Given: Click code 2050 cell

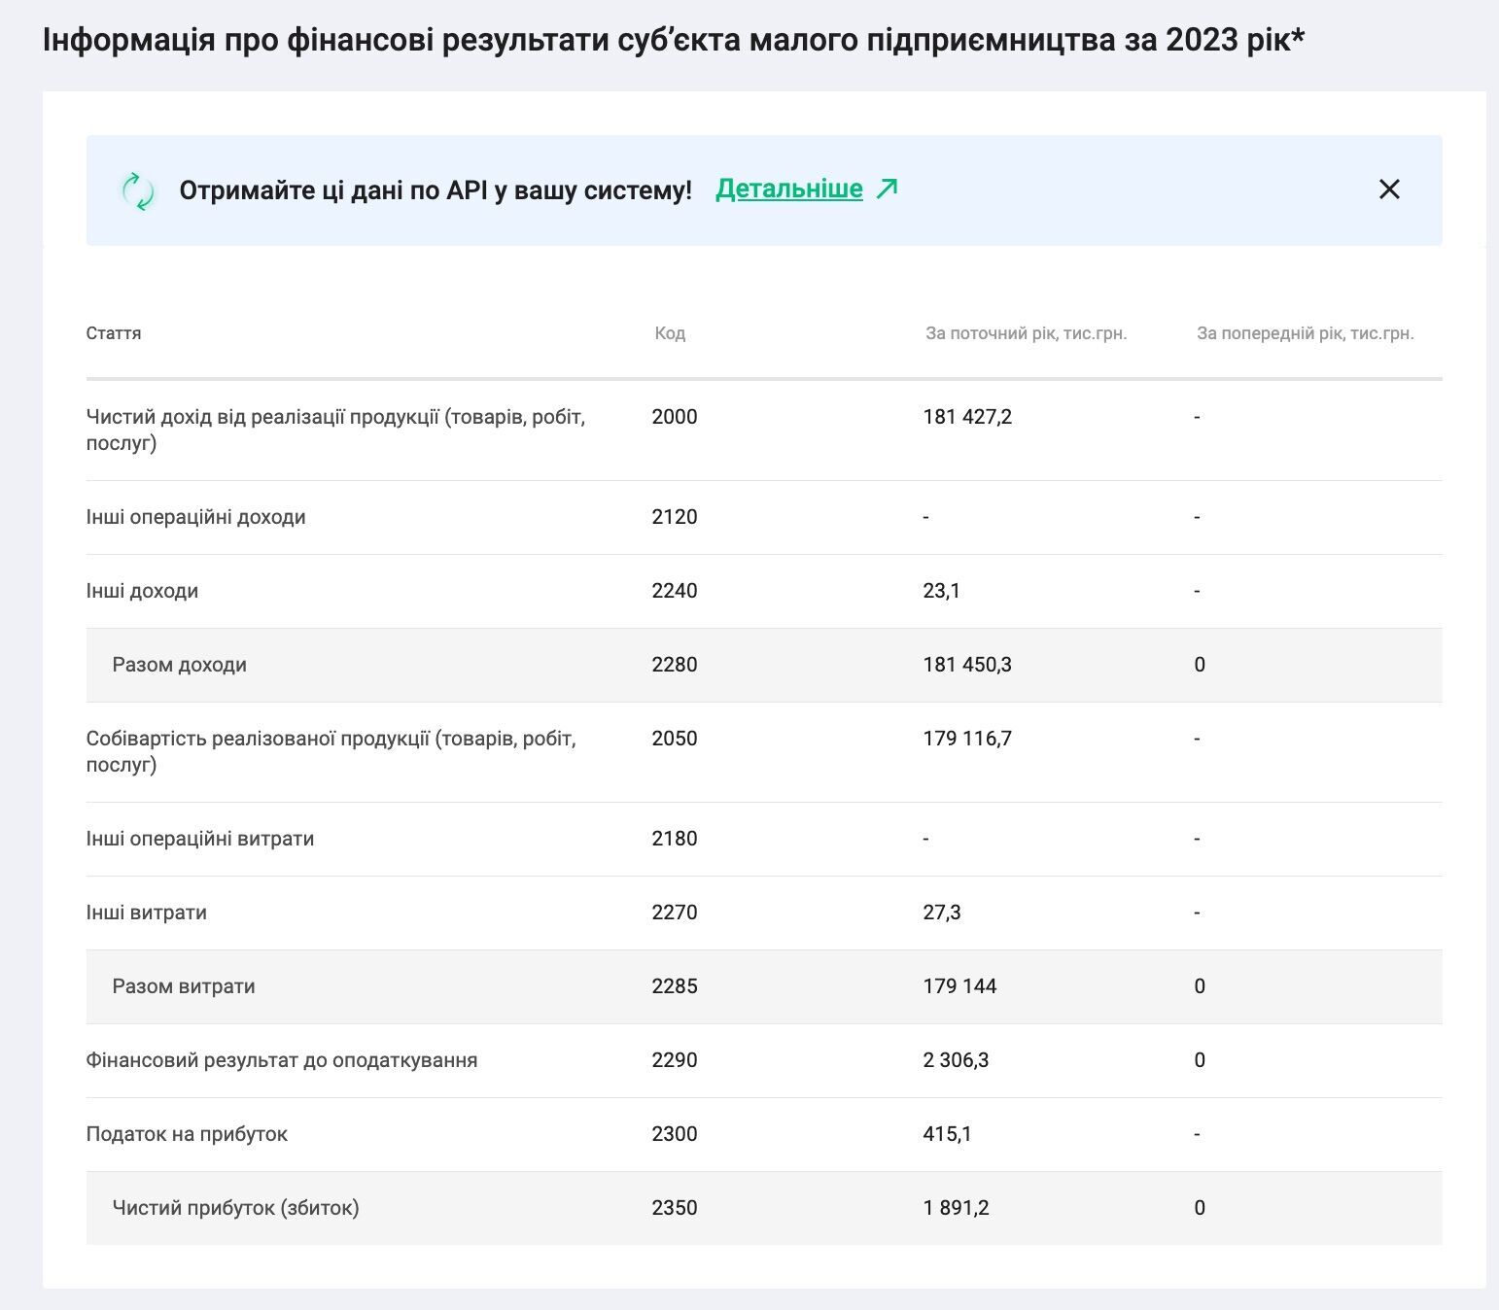Looking at the screenshot, I should [x=675, y=739].
